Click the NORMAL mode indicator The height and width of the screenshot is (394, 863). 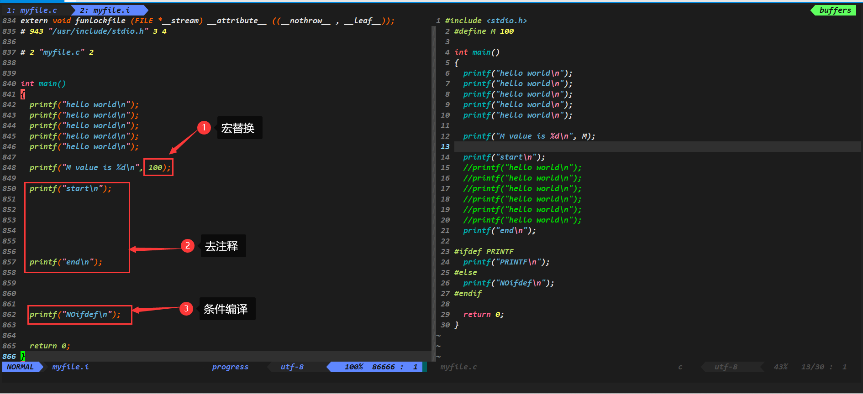[x=21, y=367]
